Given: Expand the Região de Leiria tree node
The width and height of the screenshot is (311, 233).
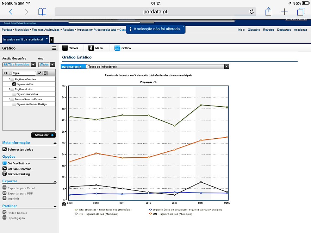Looking at the screenshot, I should coord(9,89).
